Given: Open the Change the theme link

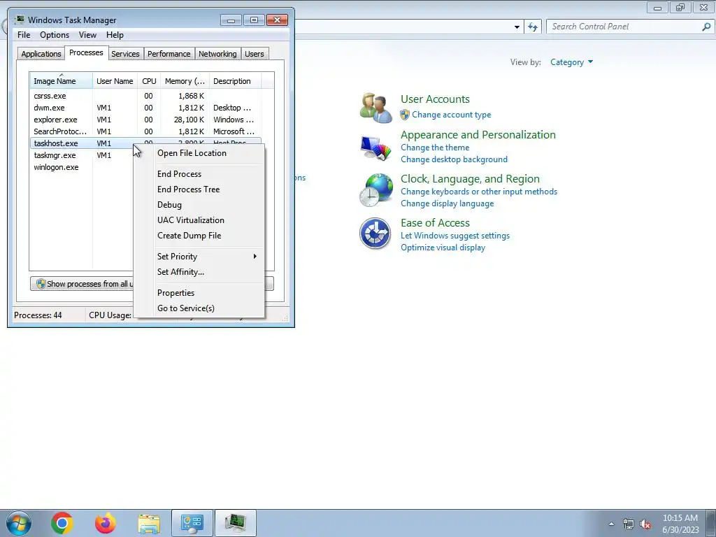Looking at the screenshot, I should [435, 148].
